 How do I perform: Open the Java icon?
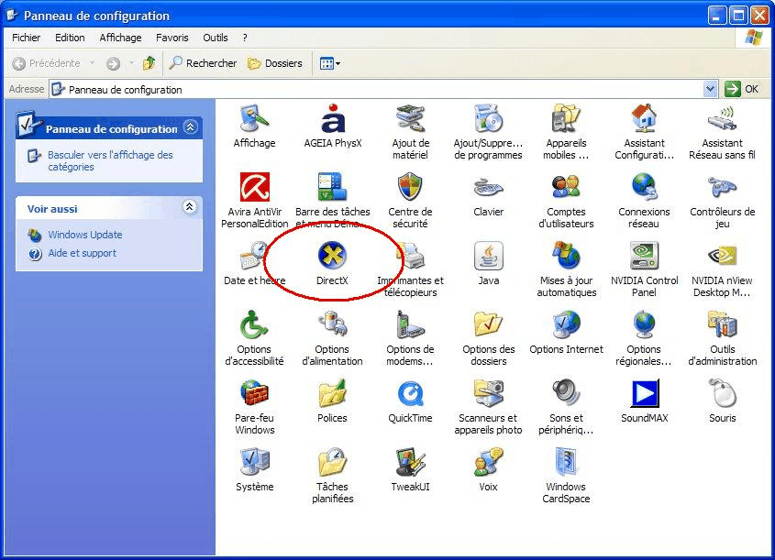point(488,256)
